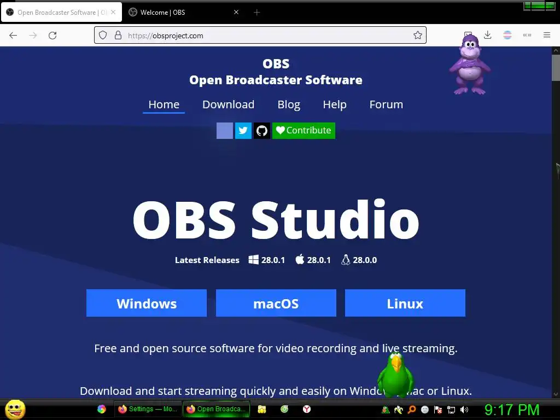Bookmark this page with the star icon
Viewport: 560px width, 420px height.
click(x=417, y=35)
